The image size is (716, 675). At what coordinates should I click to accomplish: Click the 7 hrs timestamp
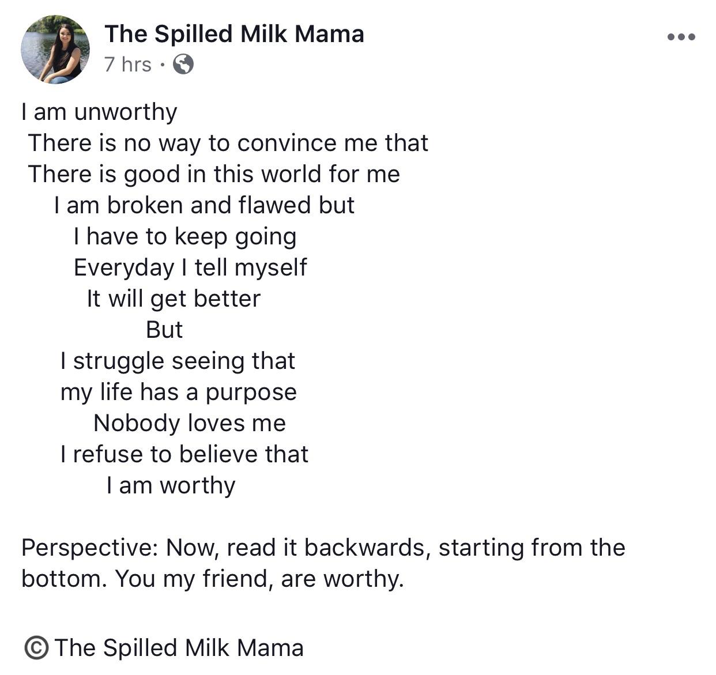coord(128,64)
